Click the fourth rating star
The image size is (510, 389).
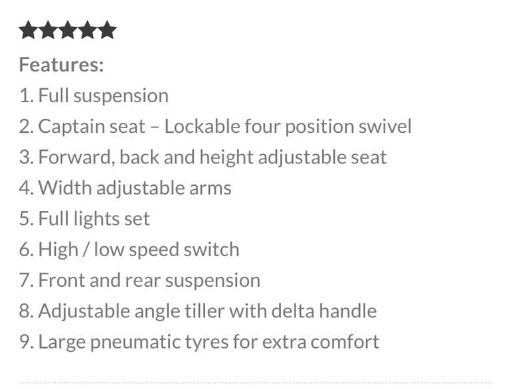click(x=88, y=30)
